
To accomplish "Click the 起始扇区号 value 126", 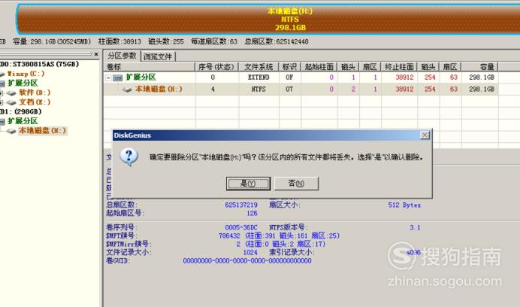I will (252, 213).
